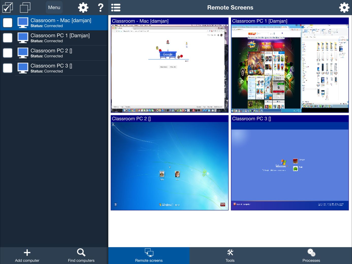Open settings gear in left panel
Screen dimensions: 352x264
83,8
